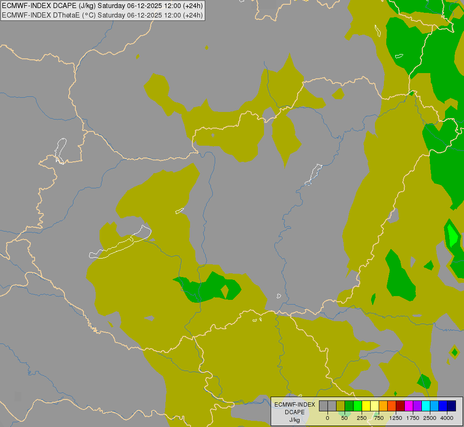
Task: Click the legend title 'ECMWF-INDEX'
Action: pos(295,405)
